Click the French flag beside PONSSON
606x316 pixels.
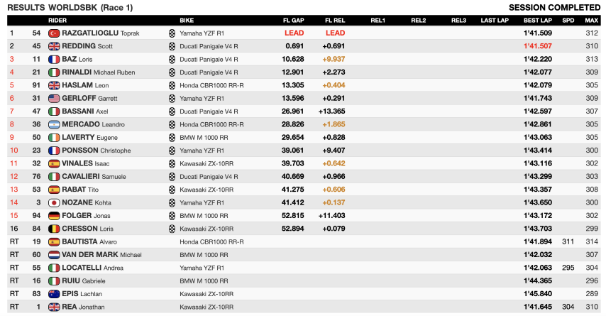click(x=54, y=151)
